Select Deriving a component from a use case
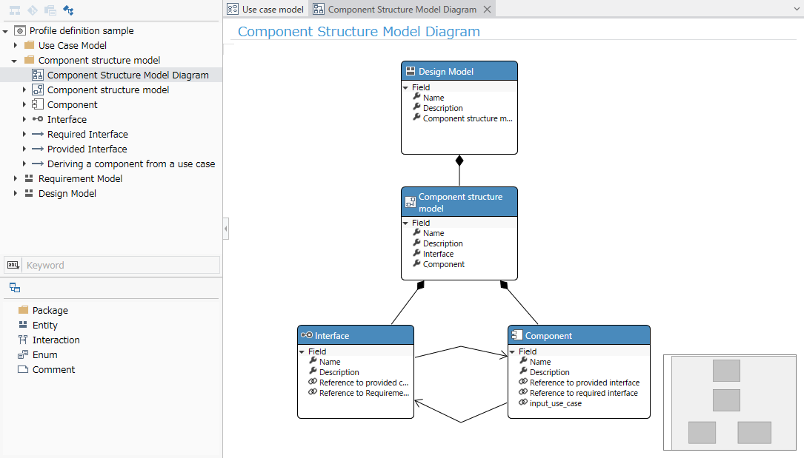Screen dimensions: 804x458 131,164
